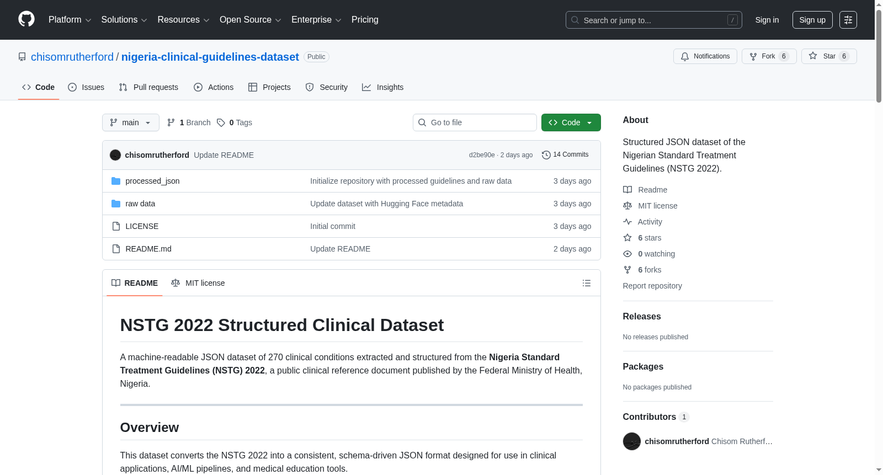The width and height of the screenshot is (883, 475).
Task: Click the raw data folder icon
Action: 116,204
